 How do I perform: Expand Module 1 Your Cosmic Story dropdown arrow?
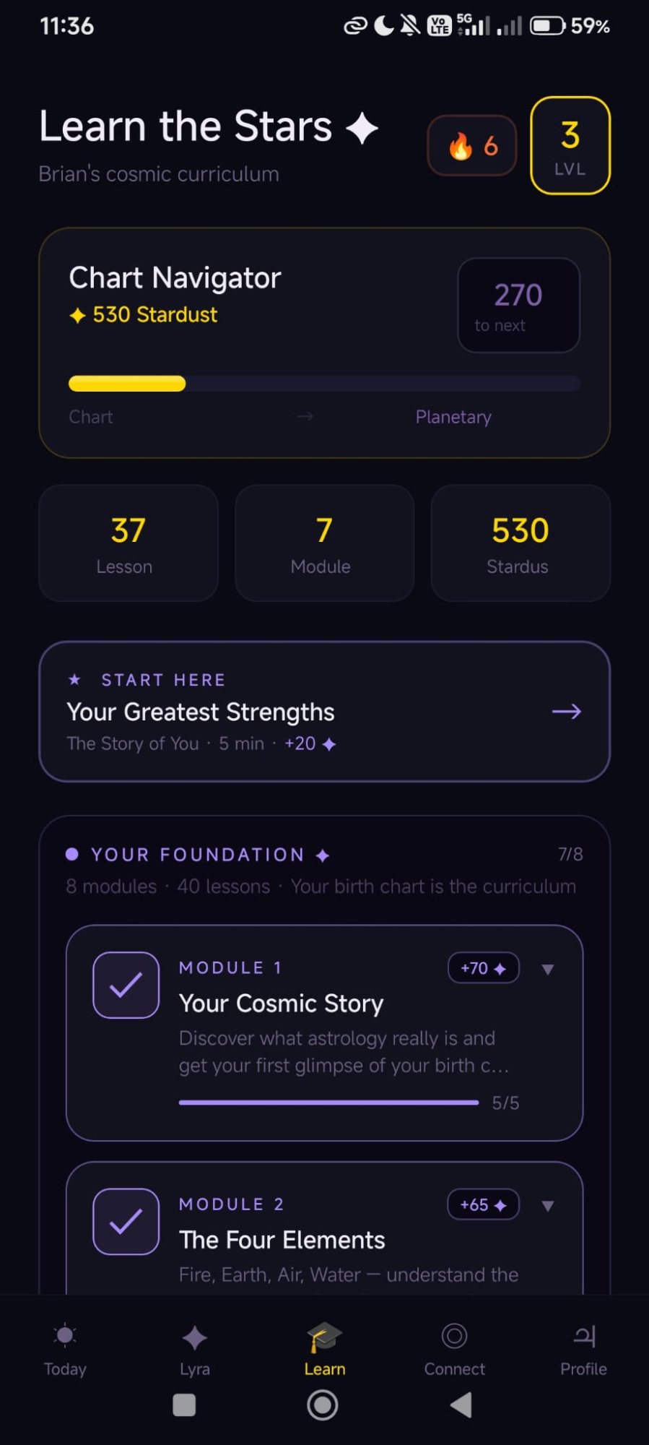[x=548, y=970]
